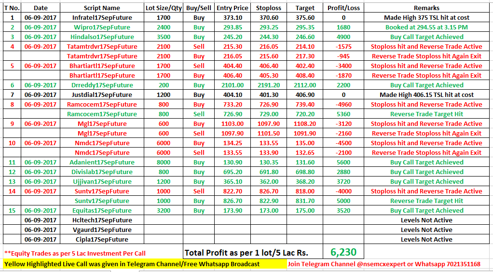Image resolution: width=493 pixels, height=272 pixels.
Task: Select the entry price 1103.00 cell
Action: coord(233,123)
